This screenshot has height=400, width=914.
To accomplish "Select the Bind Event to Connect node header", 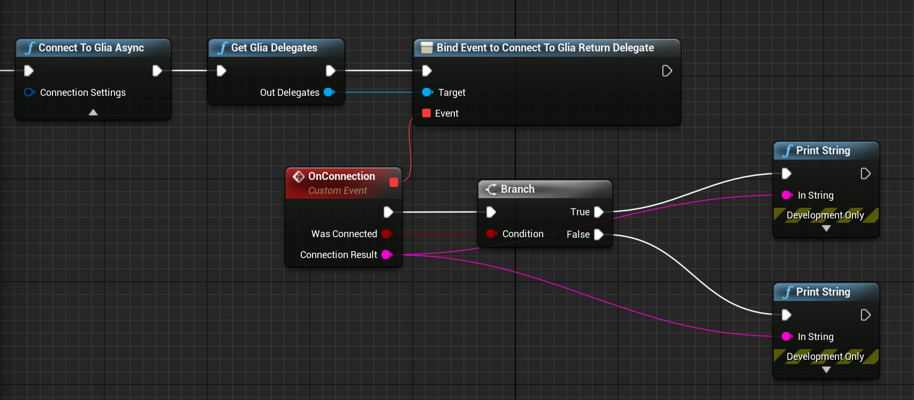I will click(x=545, y=48).
